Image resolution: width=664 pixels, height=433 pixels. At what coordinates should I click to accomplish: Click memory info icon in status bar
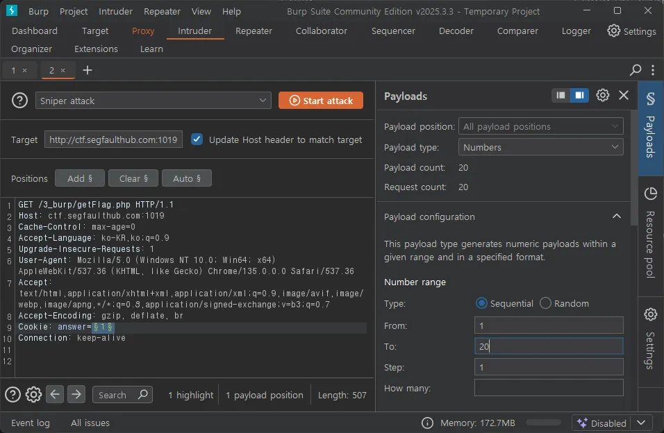click(x=427, y=423)
